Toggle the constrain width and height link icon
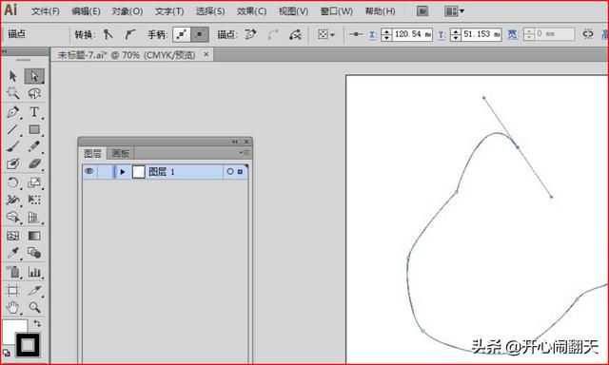The height and width of the screenshot is (365, 609). [588, 34]
